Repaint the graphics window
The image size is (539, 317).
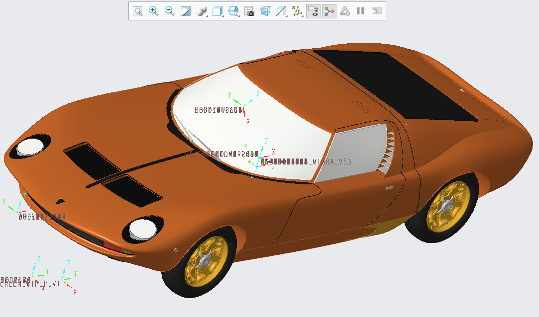[x=186, y=11]
